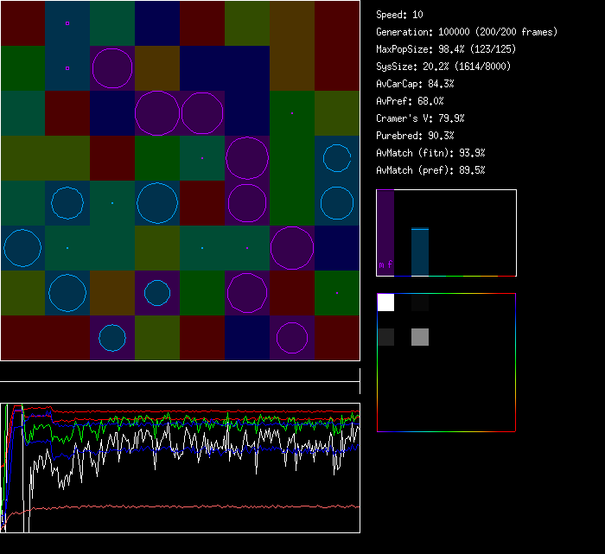Select the cyan circle on the purple cell in the seventh row

coord(157,293)
